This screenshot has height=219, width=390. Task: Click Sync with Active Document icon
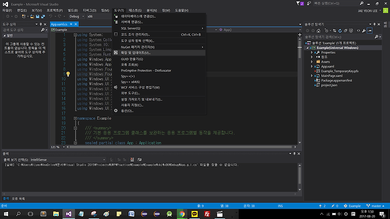coord(335,30)
